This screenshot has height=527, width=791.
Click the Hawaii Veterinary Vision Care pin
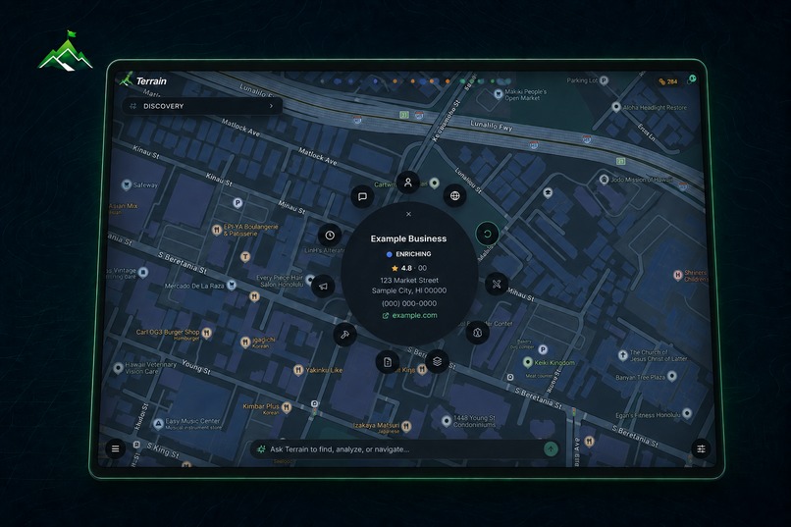point(118,368)
